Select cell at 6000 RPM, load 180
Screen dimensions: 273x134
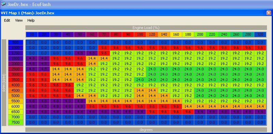coord(188,106)
